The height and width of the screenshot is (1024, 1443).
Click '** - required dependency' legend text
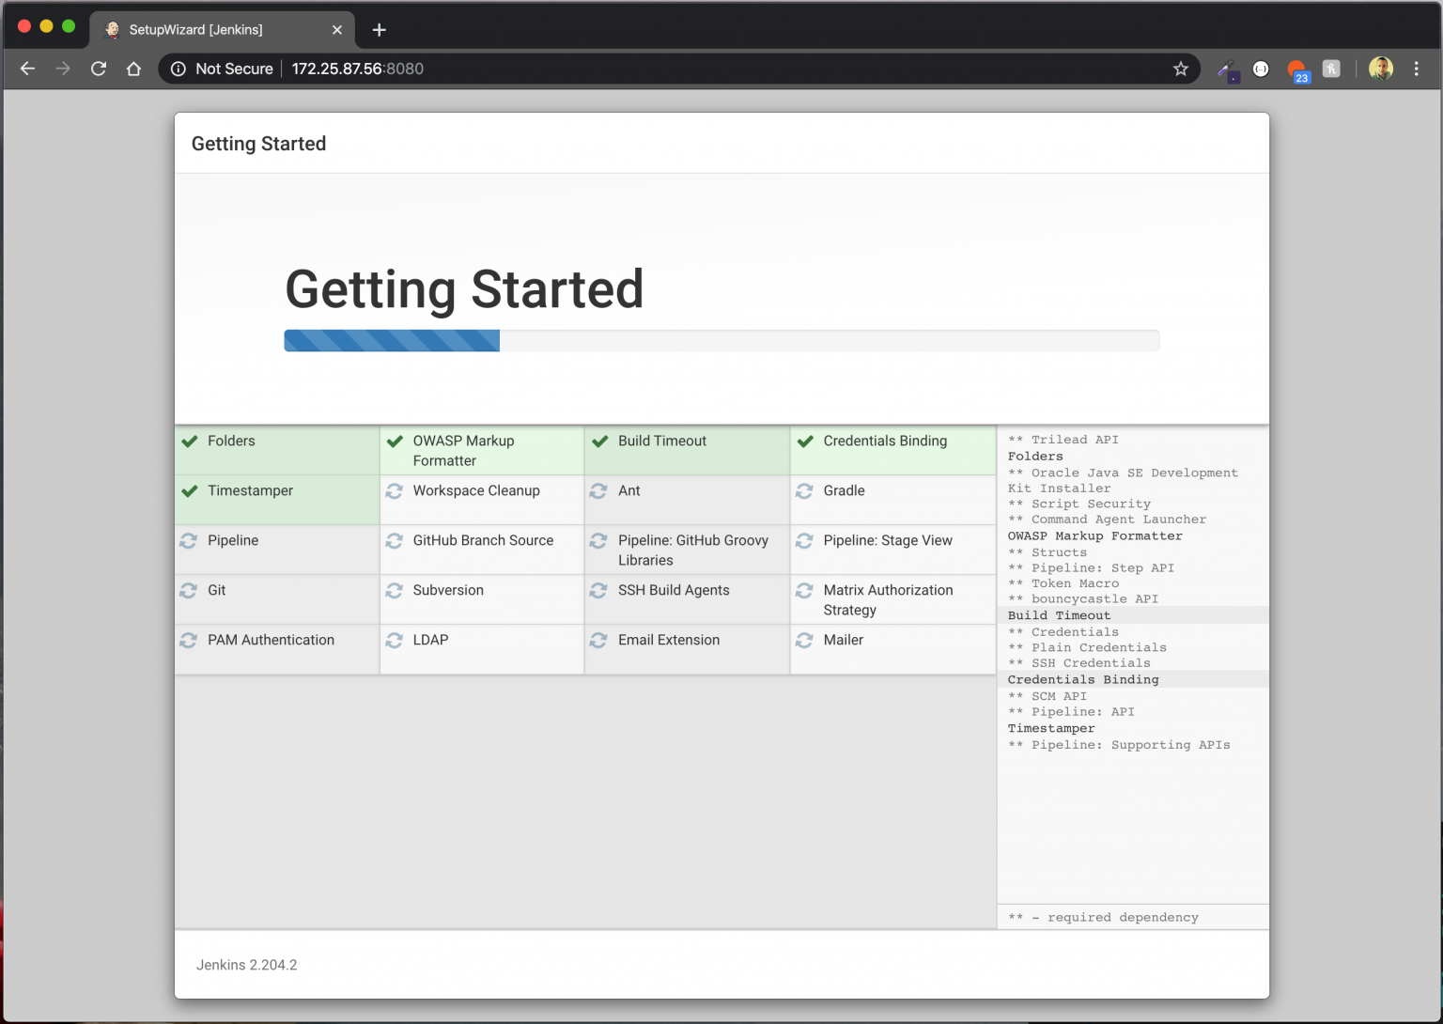click(x=1103, y=918)
